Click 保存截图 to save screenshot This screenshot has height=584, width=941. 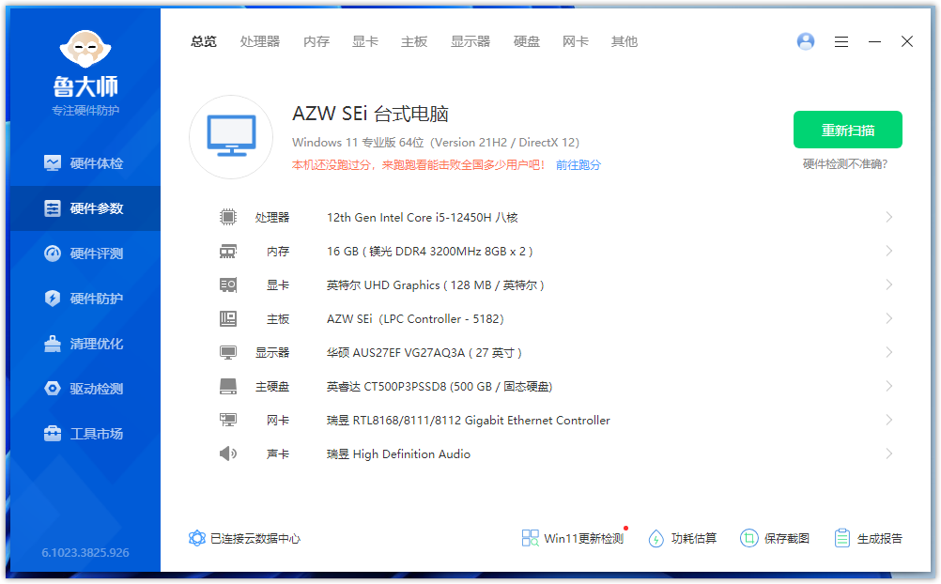tap(775, 539)
